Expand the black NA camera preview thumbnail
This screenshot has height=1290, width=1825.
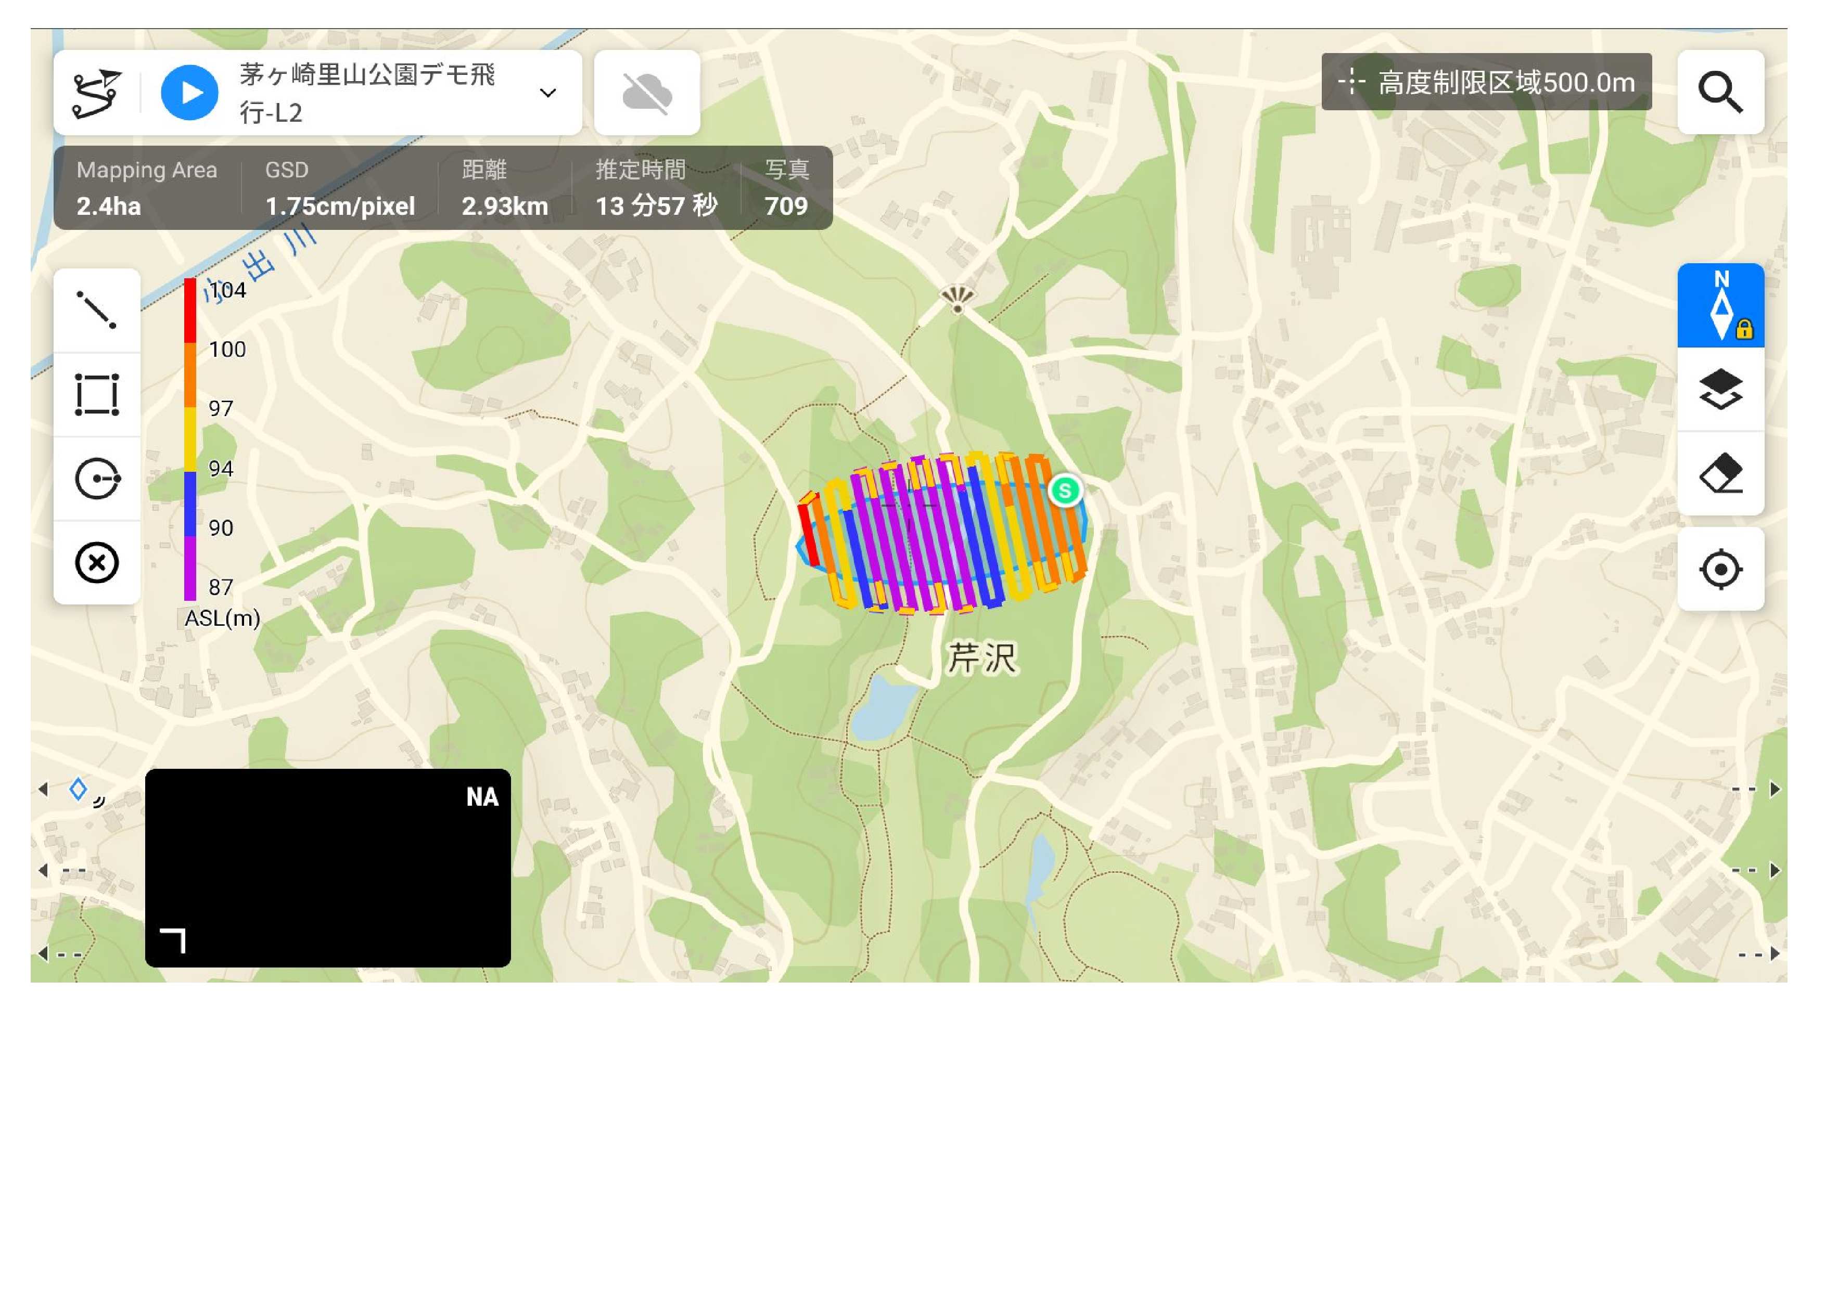point(327,868)
